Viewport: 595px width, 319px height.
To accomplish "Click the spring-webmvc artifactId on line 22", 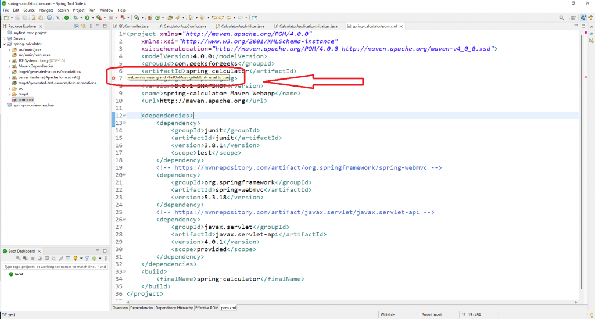I will coord(239,190).
